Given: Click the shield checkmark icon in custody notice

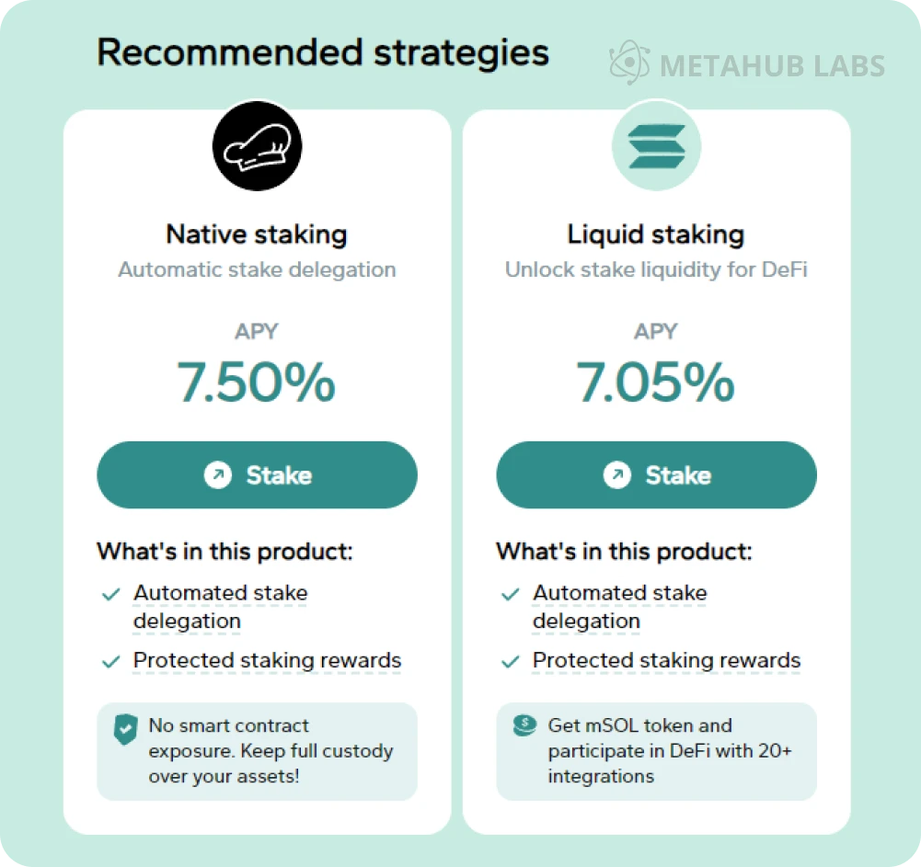Looking at the screenshot, I should (x=125, y=729).
